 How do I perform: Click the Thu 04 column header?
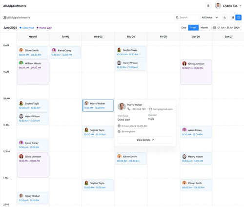tap(131, 37)
